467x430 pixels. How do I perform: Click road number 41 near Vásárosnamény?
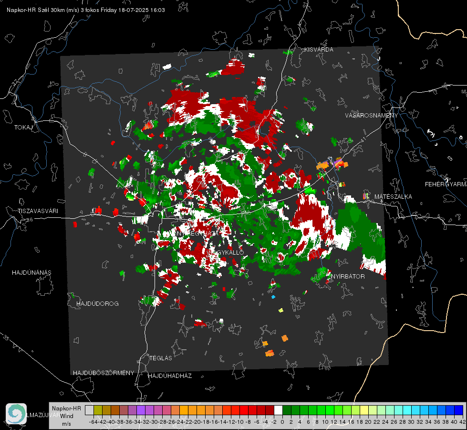point(363,140)
